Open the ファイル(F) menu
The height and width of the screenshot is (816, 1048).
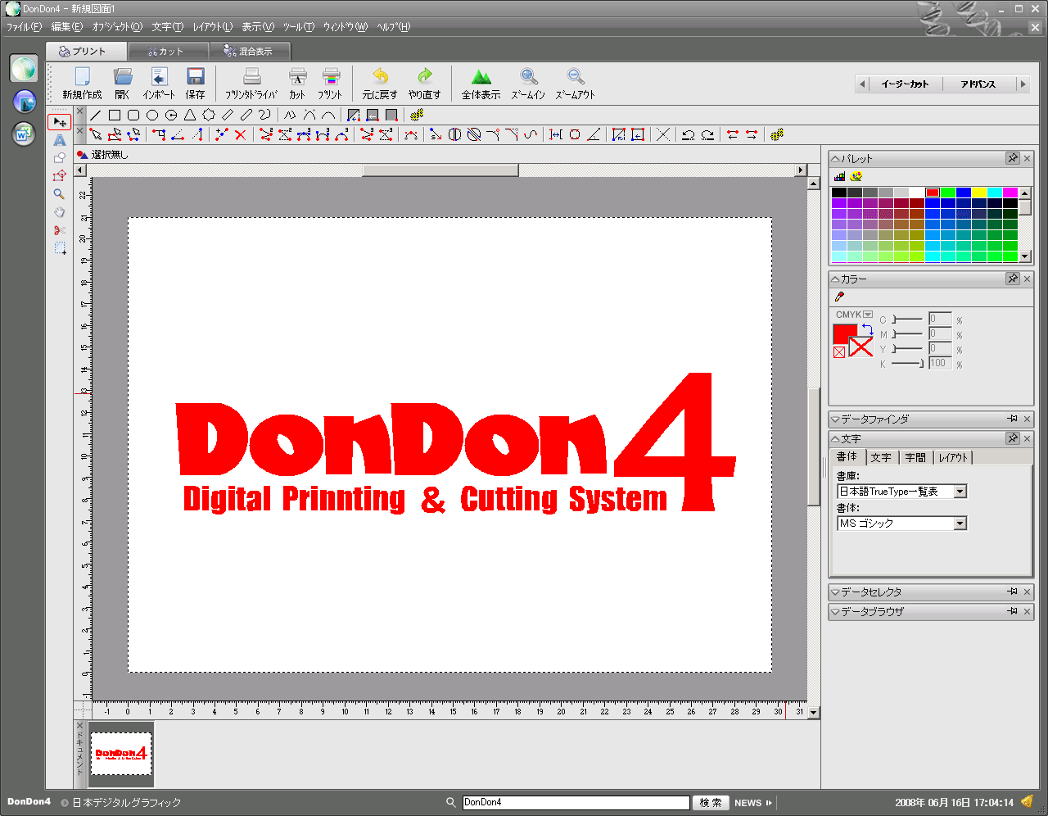(25, 27)
